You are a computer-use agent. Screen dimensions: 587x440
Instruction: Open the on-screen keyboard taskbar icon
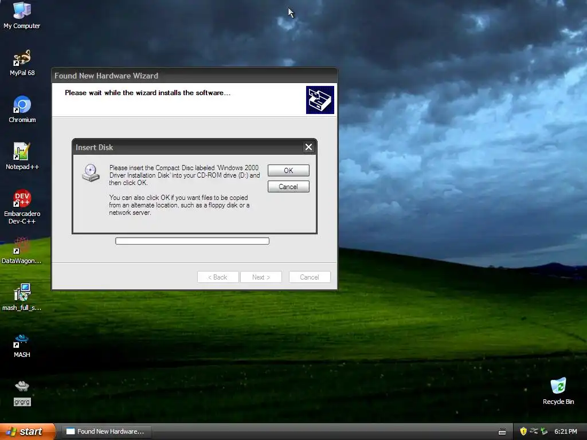pyautogui.click(x=502, y=432)
